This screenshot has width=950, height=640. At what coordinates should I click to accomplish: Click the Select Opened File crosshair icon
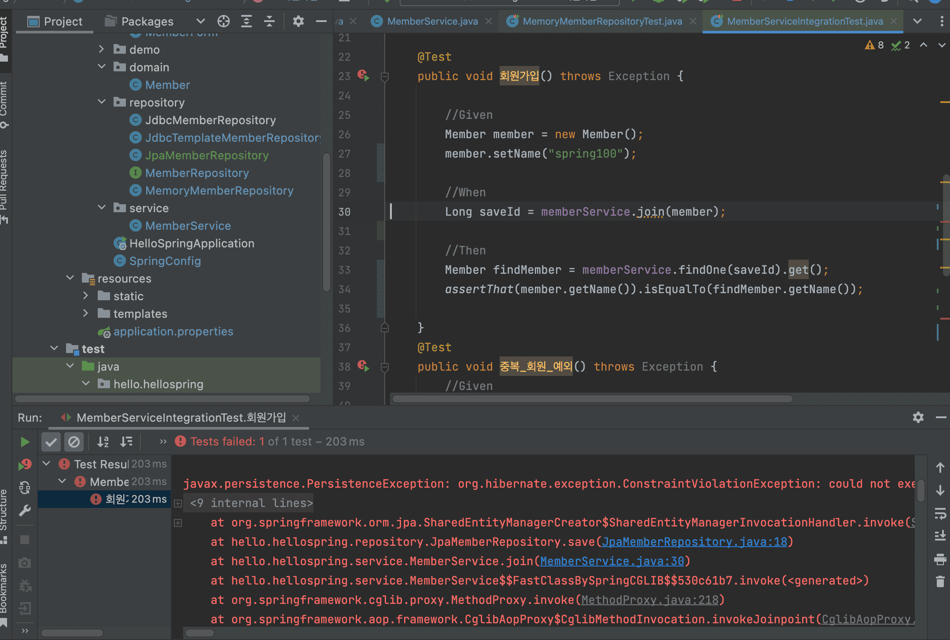[x=224, y=21]
